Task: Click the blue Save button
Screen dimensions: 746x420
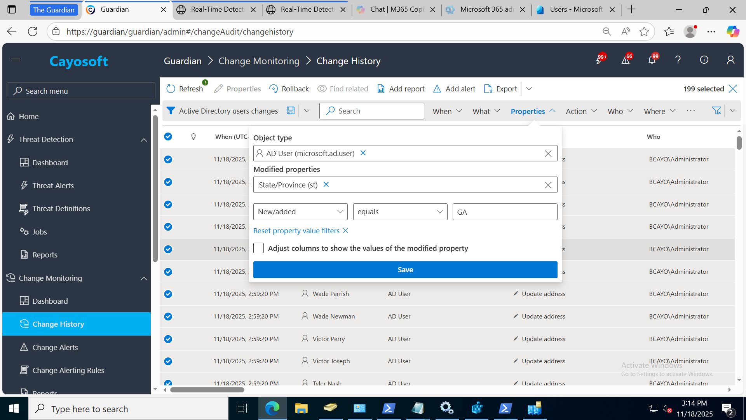Action: click(405, 270)
